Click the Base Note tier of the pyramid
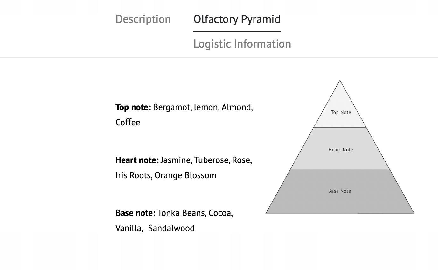This screenshot has width=438, height=270. tap(339, 191)
